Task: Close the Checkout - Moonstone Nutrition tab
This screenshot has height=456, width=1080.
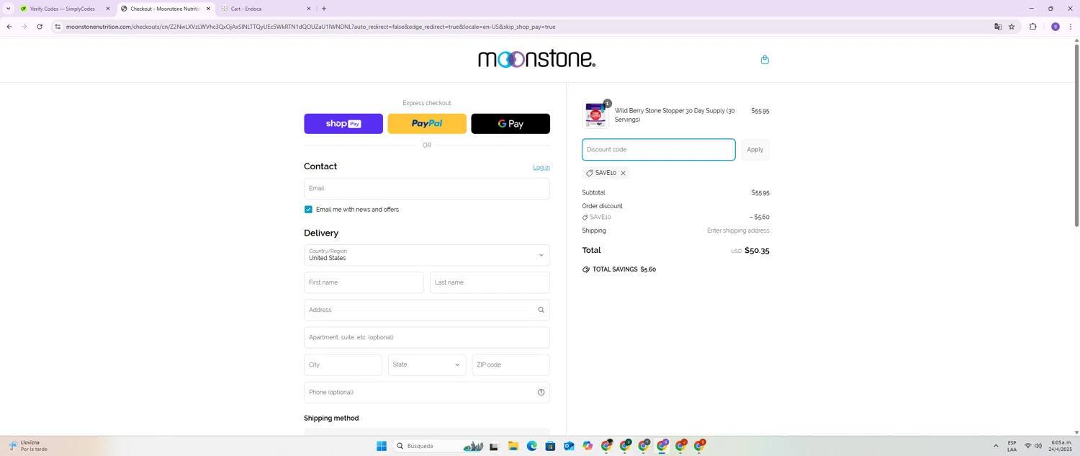Action: 208,9
